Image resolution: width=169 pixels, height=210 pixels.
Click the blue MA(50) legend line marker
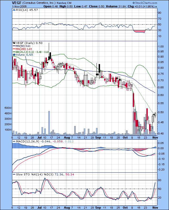pyautogui.click(x=14, y=46)
